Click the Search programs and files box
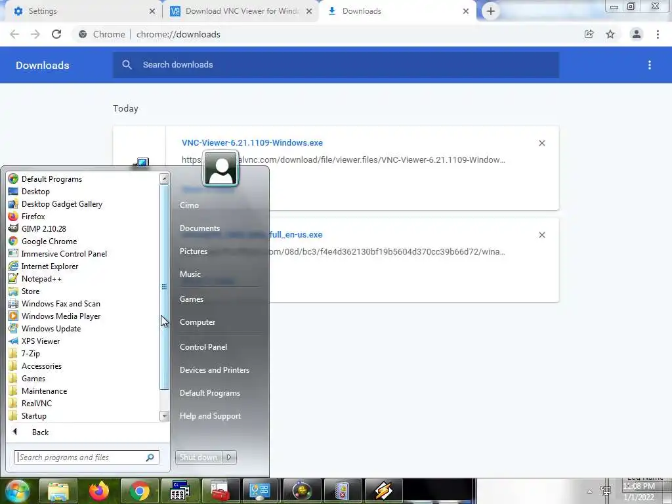The height and width of the screenshot is (504, 672). coord(86,457)
